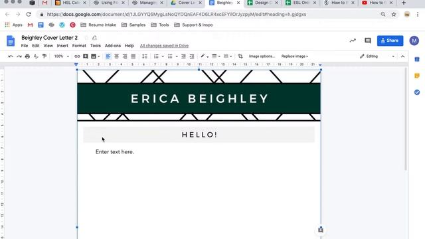Open the Calendar side panel icon
Viewport: 425px width, 239px height.
coord(417,59)
